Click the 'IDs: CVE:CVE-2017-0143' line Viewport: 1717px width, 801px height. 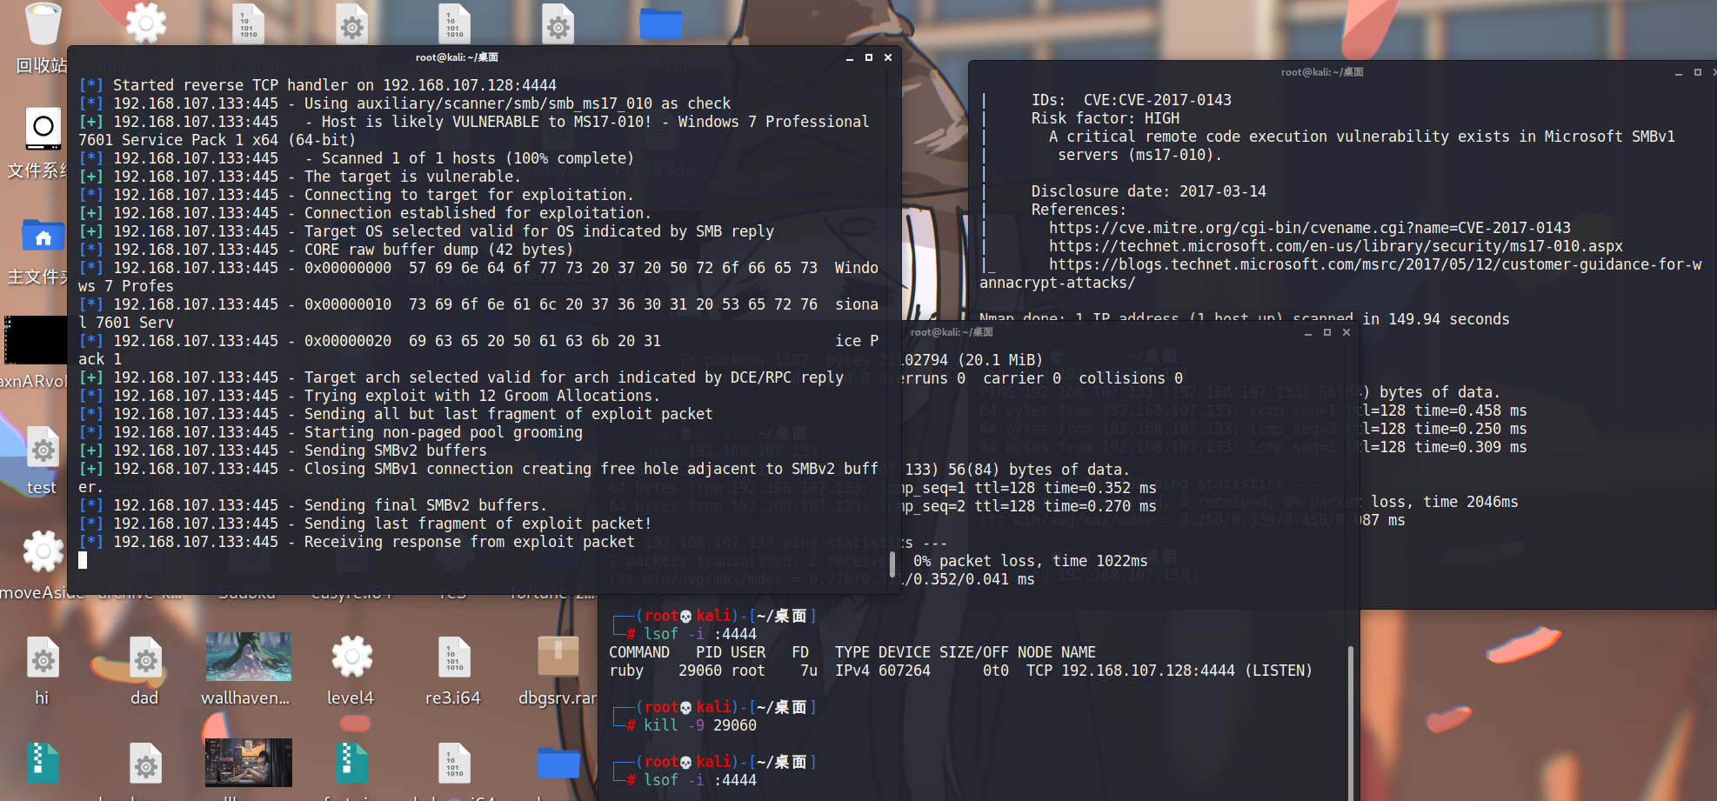(x=1131, y=100)
